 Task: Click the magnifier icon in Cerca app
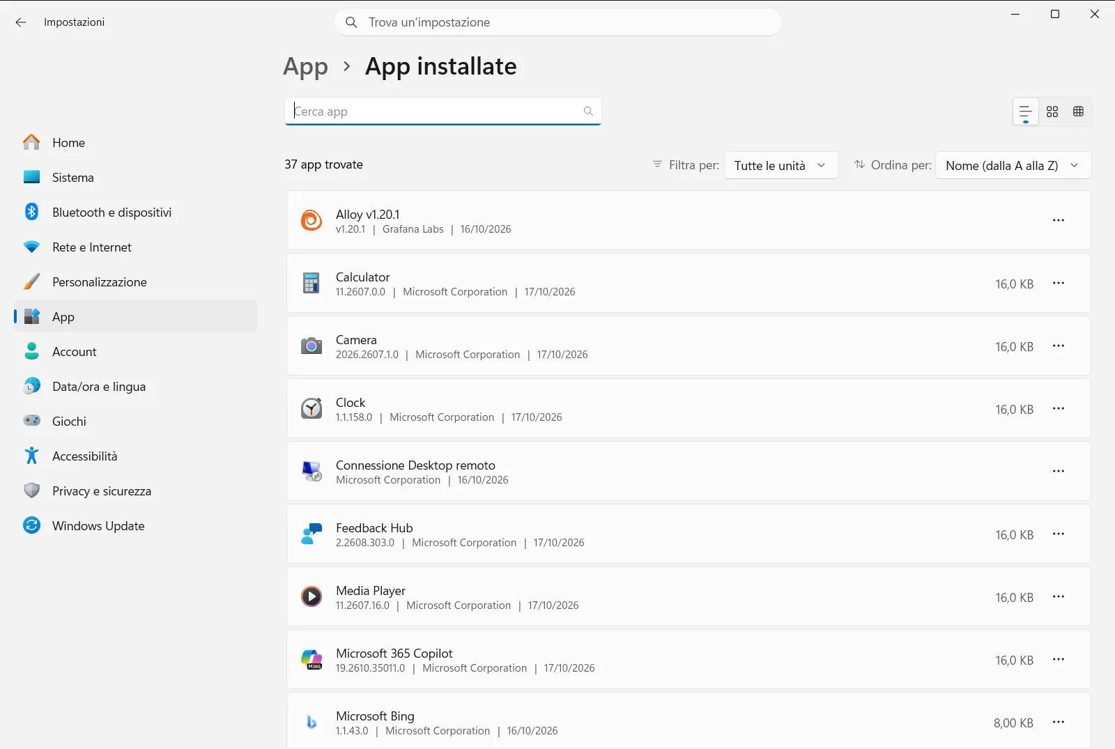click(588, 111)
